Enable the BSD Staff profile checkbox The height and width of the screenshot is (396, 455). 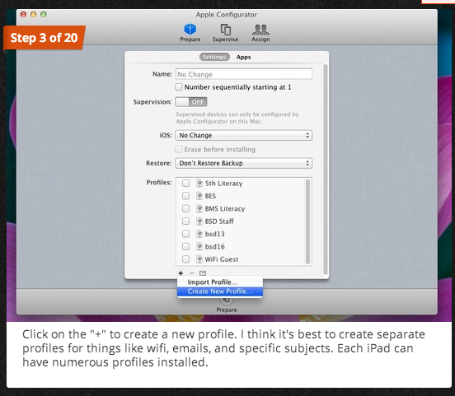pos(185,221)
